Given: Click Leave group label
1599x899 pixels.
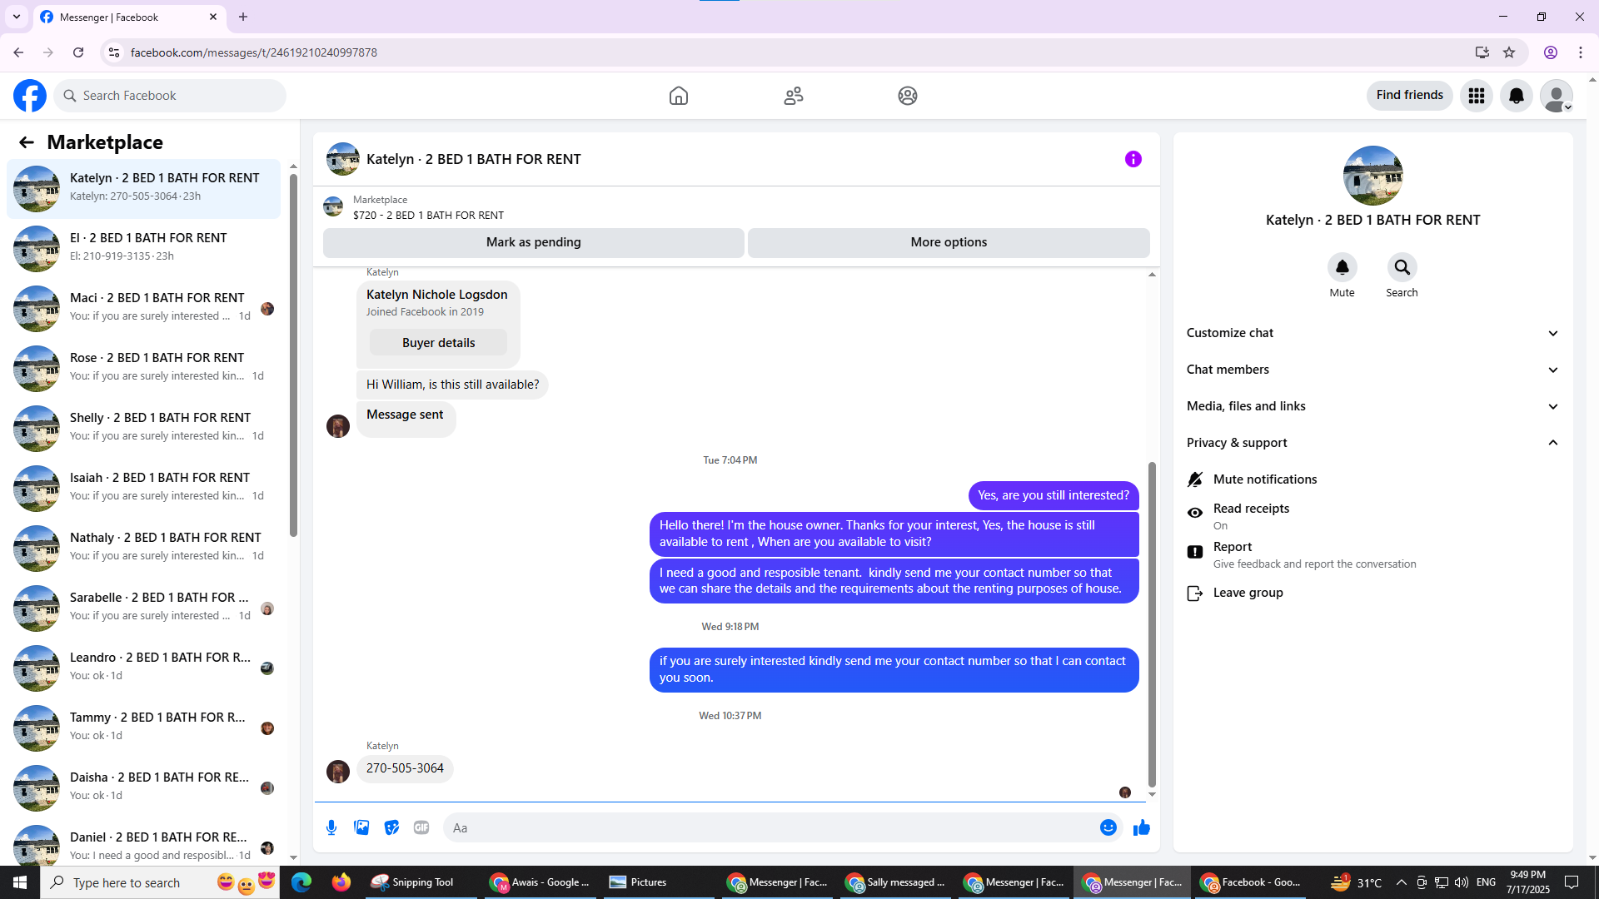Looking at the screenshot, I should [1248, 593].
